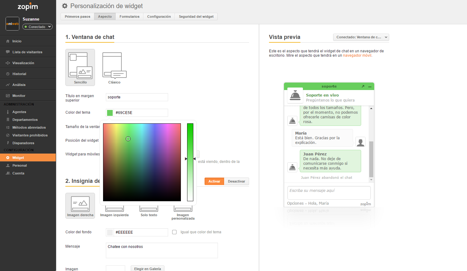Check Igual que color del tema

click(174, 232)
